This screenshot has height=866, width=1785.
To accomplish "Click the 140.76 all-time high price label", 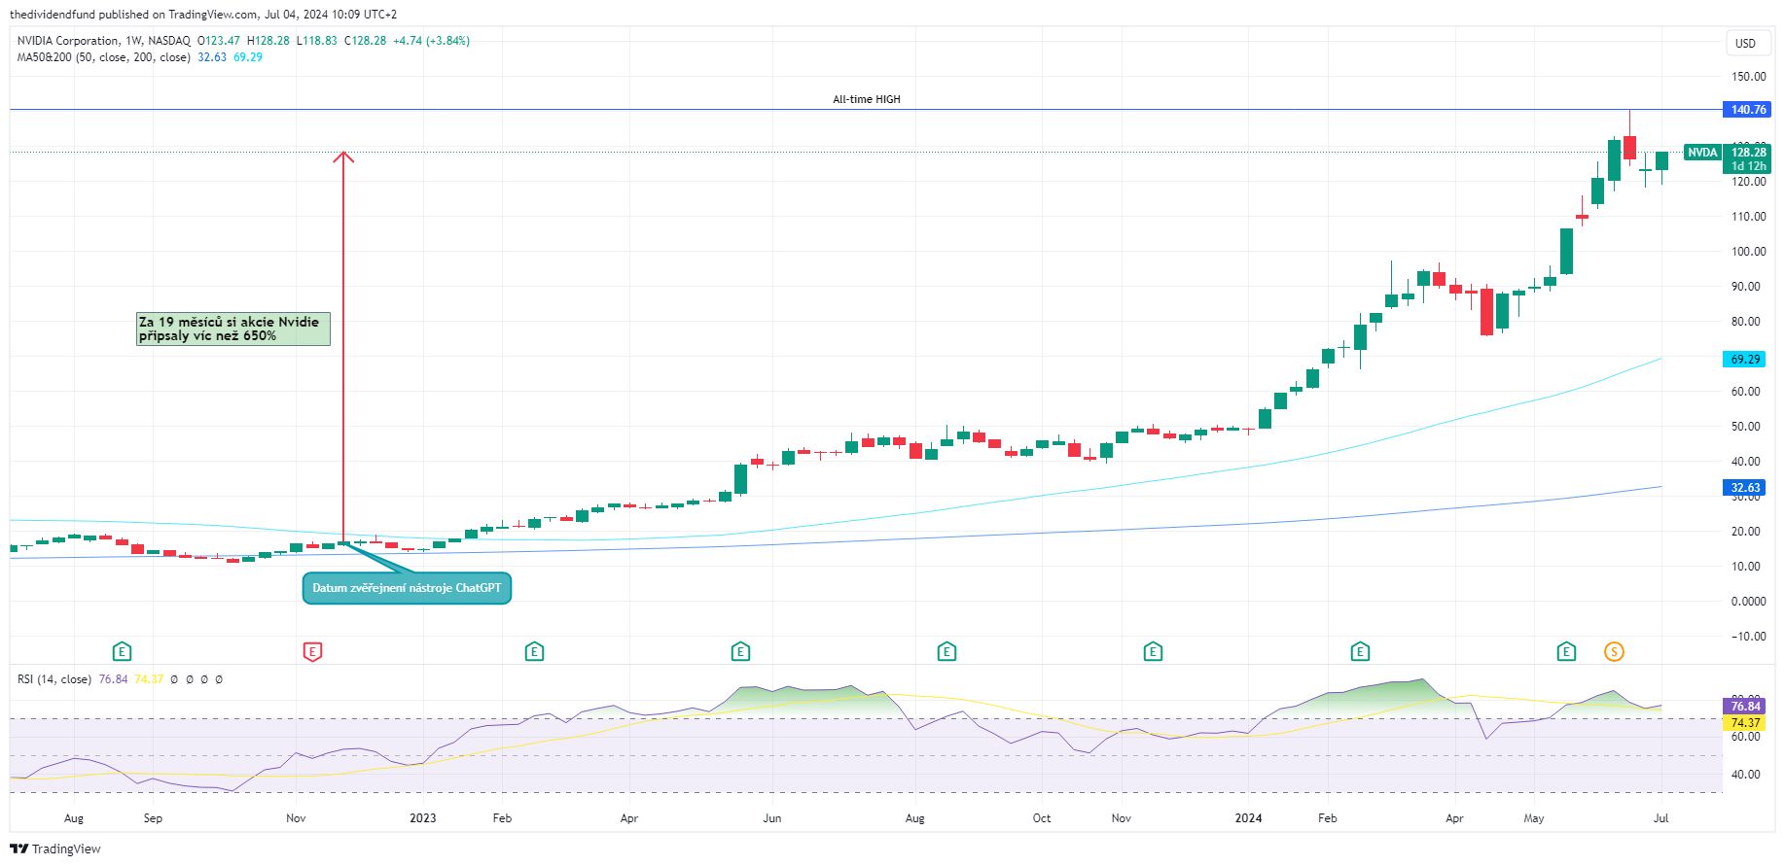I will [1748, 110].
